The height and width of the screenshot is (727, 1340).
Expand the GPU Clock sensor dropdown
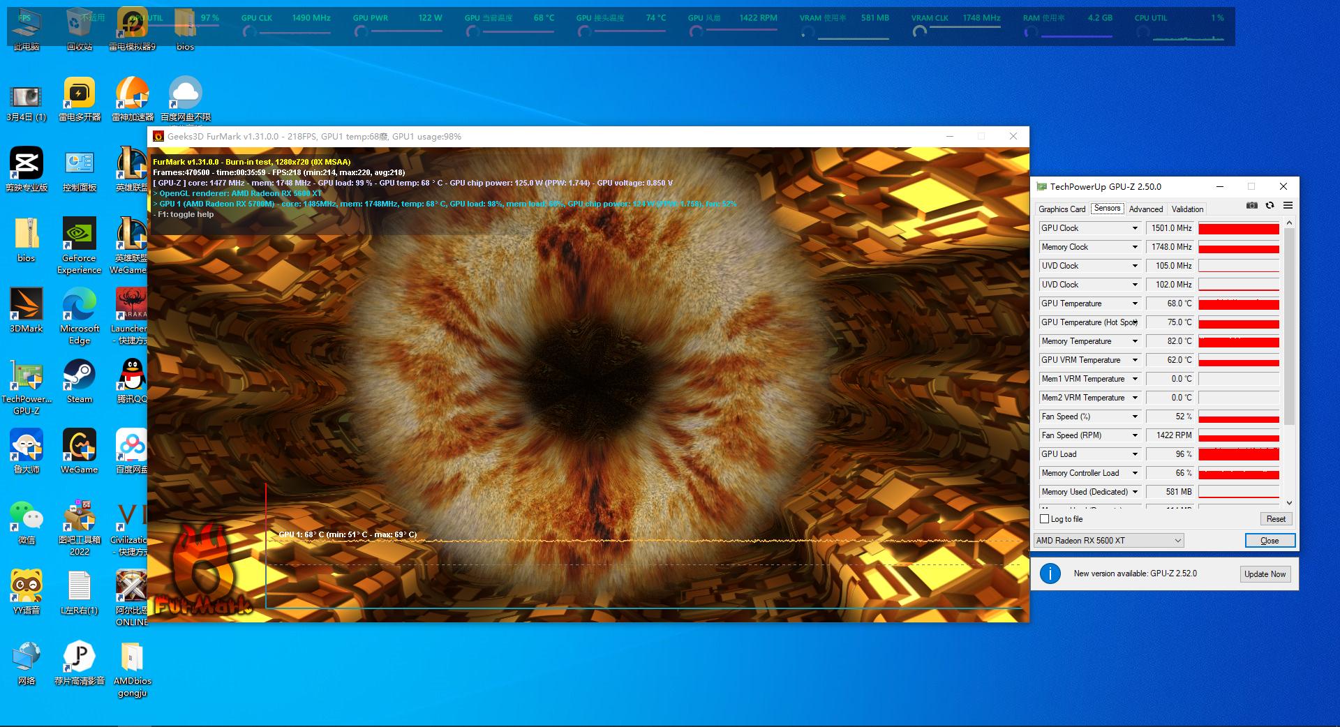(x=1135, y=228)
